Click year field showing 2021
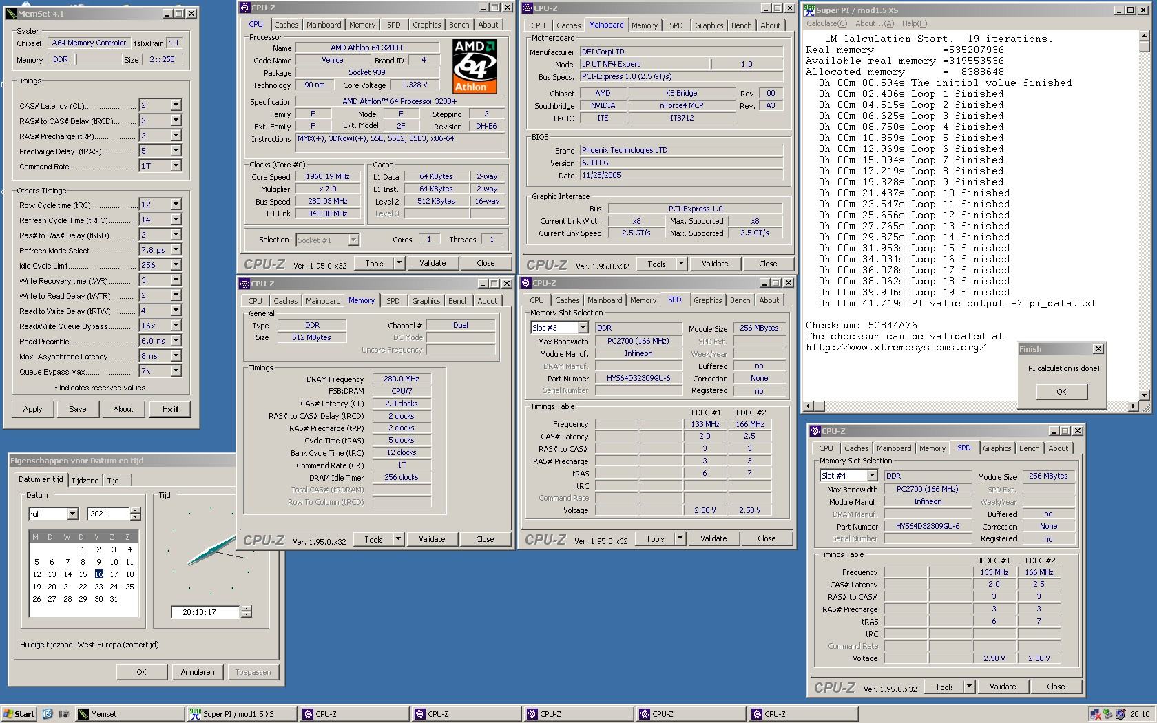 108,514
